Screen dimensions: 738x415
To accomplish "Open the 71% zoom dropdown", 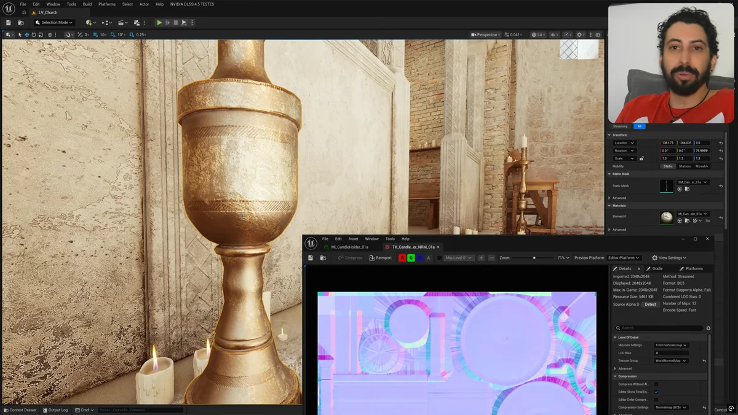I will coord(563,258).
